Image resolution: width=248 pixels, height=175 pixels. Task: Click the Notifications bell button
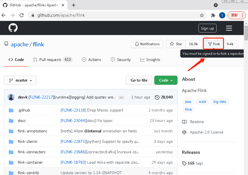tap(147, 44)
